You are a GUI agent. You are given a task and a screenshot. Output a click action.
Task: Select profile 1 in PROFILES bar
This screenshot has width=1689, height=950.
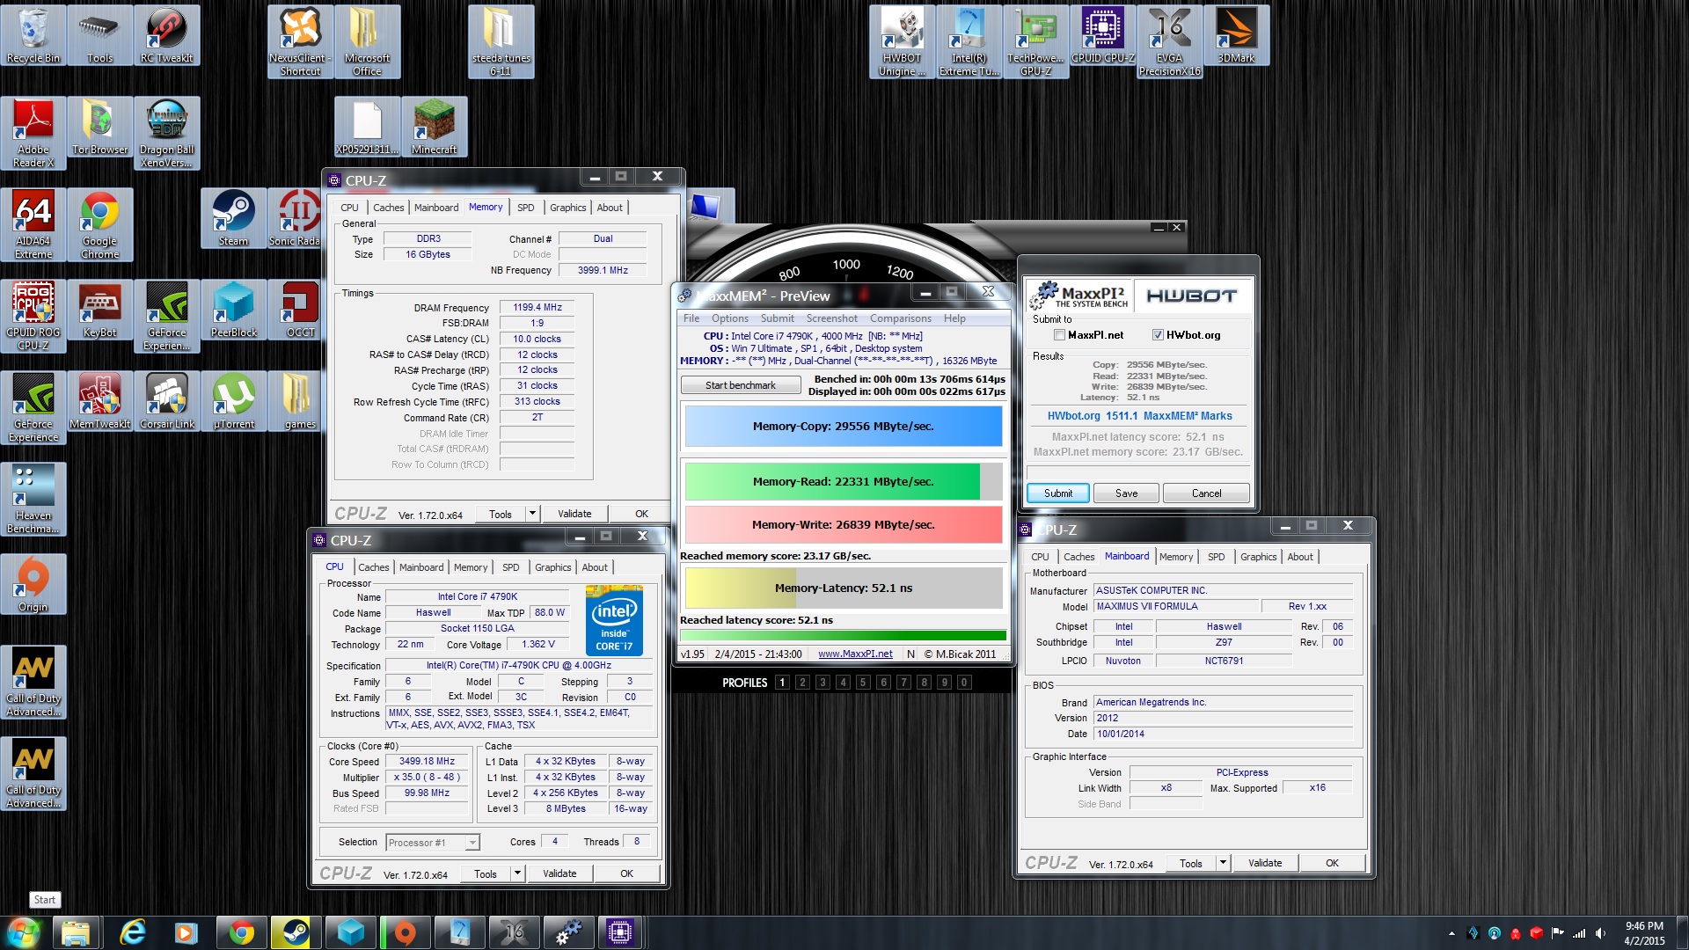pos(782,683)
